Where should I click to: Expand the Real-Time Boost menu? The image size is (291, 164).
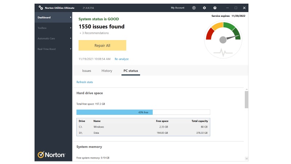tap(71, 49)
